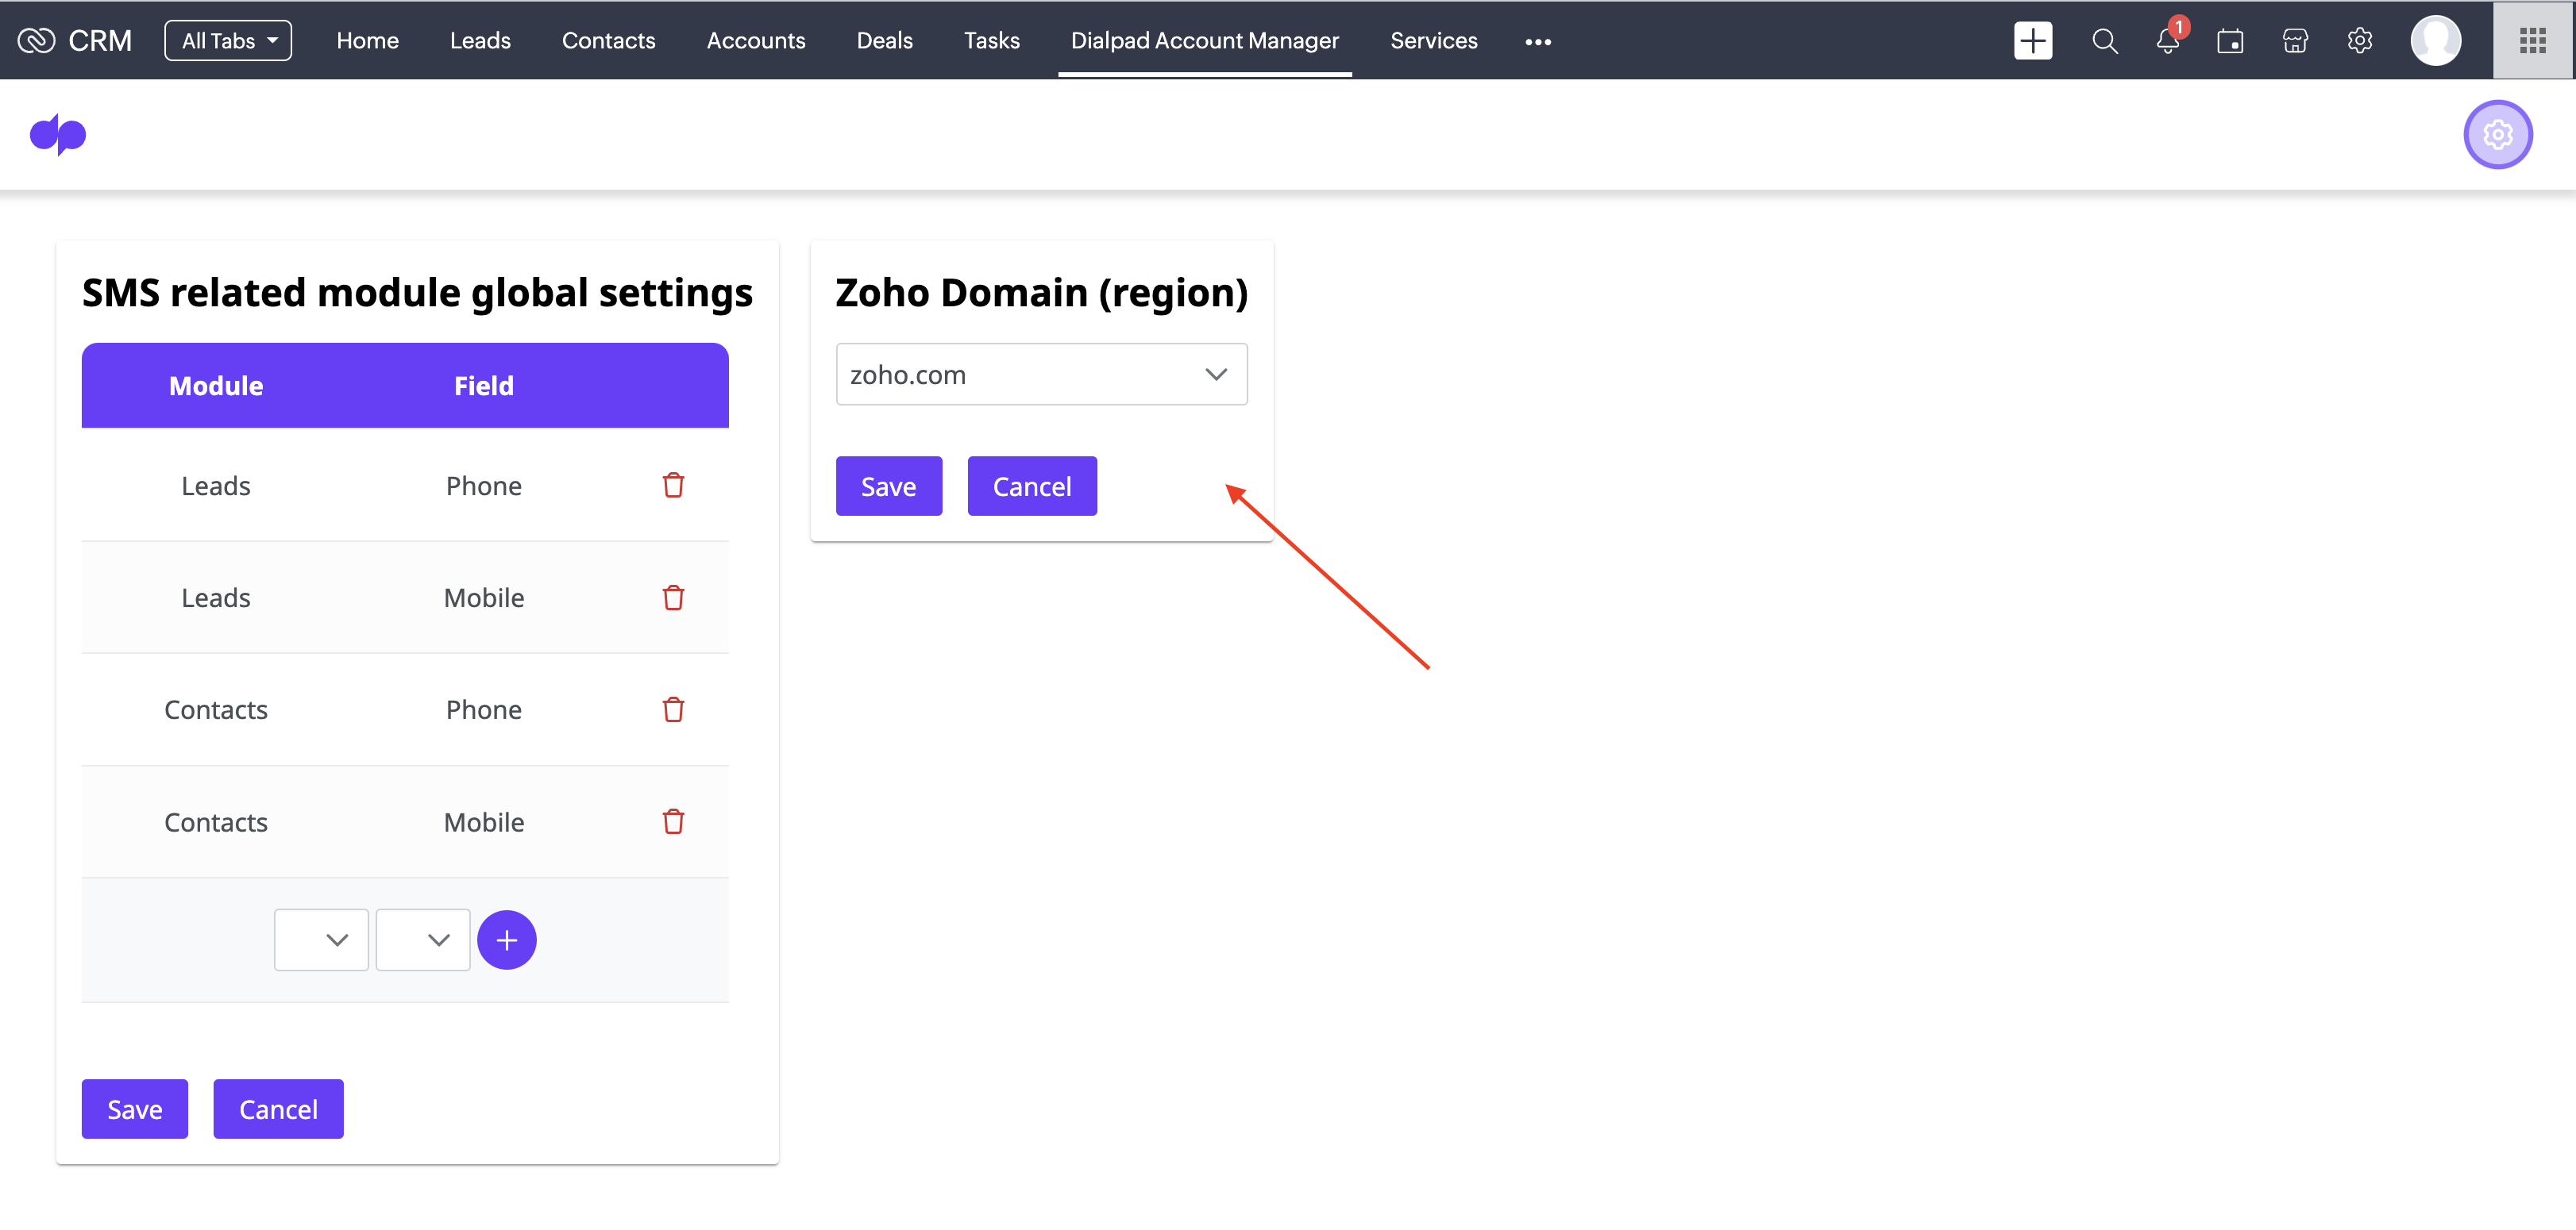The width and height of the screenshot is (2576, 1230).
Task: Go to the Home tab
Action: 367,41
